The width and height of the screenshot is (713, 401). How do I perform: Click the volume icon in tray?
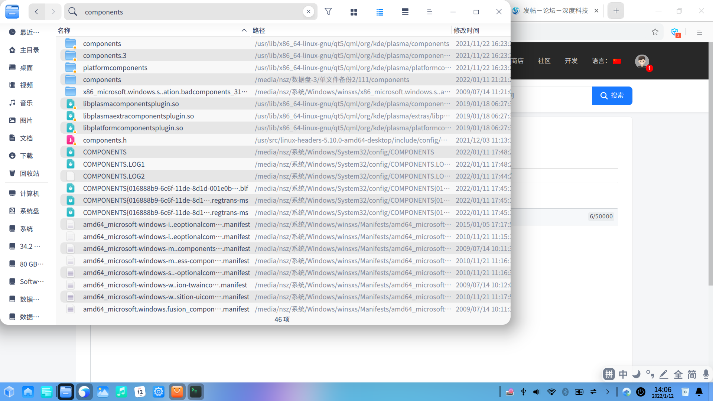537,392
